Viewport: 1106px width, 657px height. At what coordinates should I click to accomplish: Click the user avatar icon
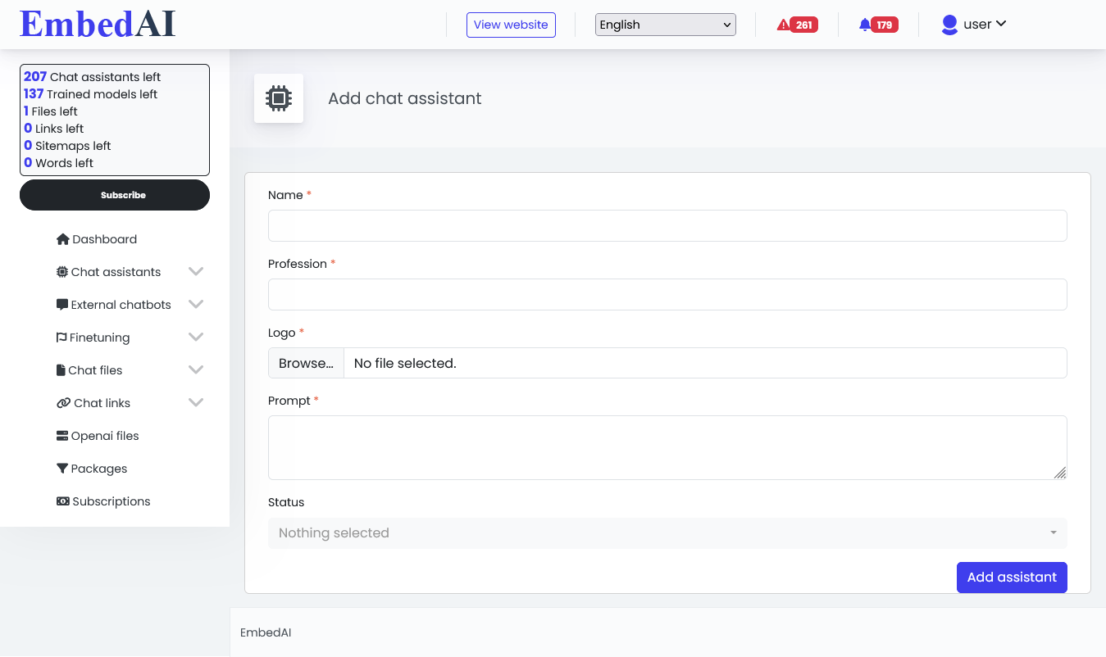[949, 25]
